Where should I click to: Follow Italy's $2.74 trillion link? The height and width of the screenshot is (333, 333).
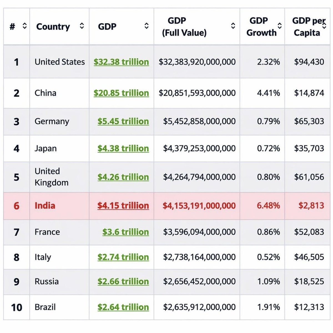[x=123, y=257]
